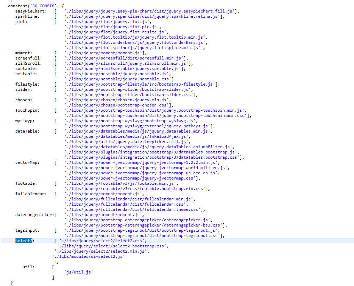Click the footable.min.js path

120,183
